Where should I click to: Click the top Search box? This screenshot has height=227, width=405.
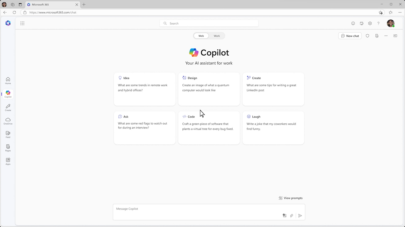tap(209, 23)
